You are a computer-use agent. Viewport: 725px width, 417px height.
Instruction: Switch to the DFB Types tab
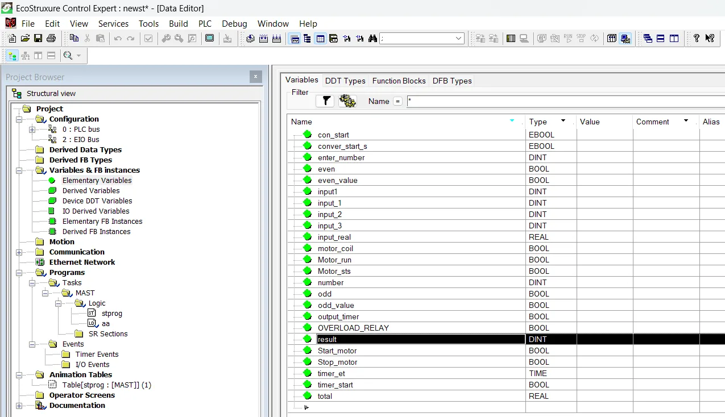(x=452, y=81)
